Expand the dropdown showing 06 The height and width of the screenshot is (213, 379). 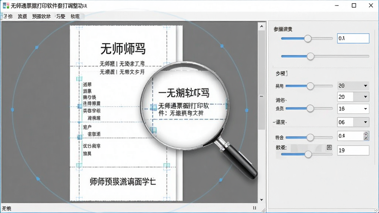click(x=365, y=122)
